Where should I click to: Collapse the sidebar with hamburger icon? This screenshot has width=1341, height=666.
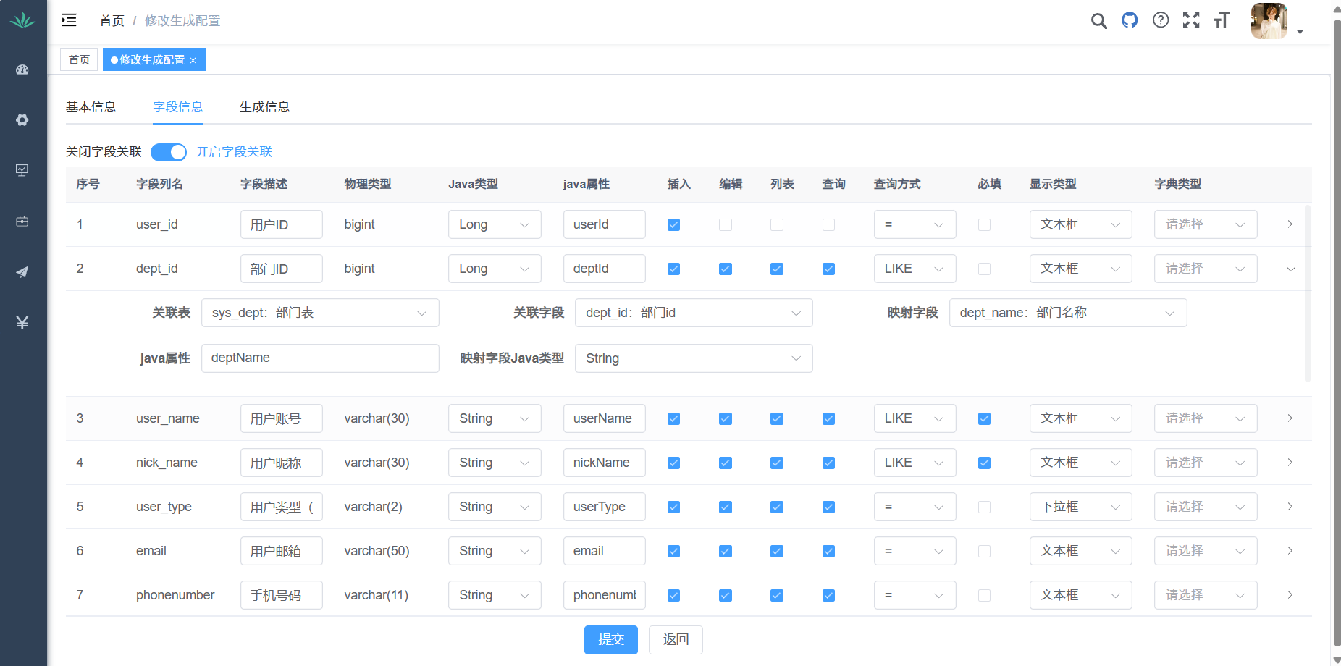tap(70, 20)
